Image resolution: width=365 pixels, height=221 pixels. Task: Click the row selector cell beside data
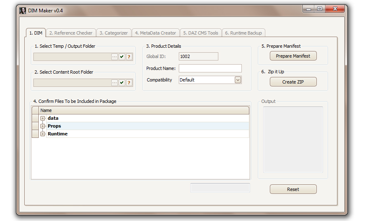pyautogui.click(x=35, y=118)
